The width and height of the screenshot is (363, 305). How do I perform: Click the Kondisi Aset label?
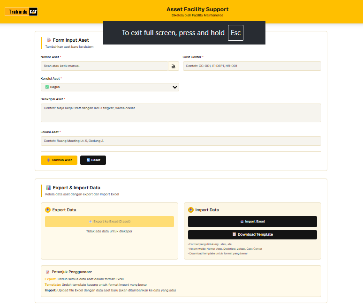pos(50,79)
